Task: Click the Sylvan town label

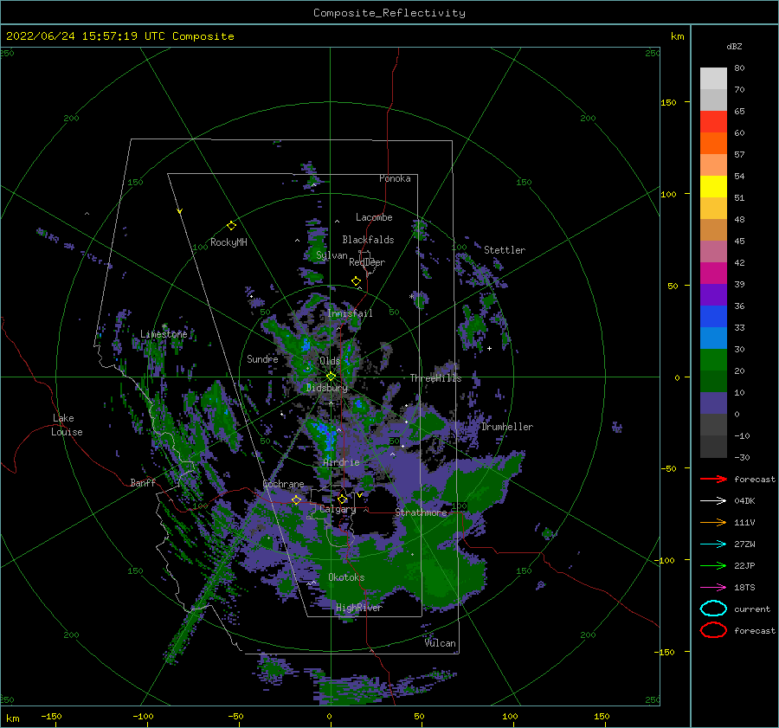Action: pyautogui.click(x=332, y=255)
